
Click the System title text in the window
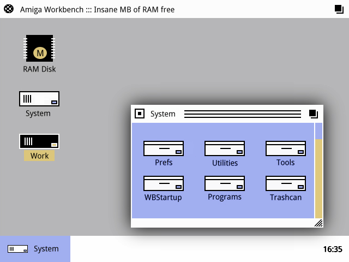pyautogui.click(x=163, y=114)
